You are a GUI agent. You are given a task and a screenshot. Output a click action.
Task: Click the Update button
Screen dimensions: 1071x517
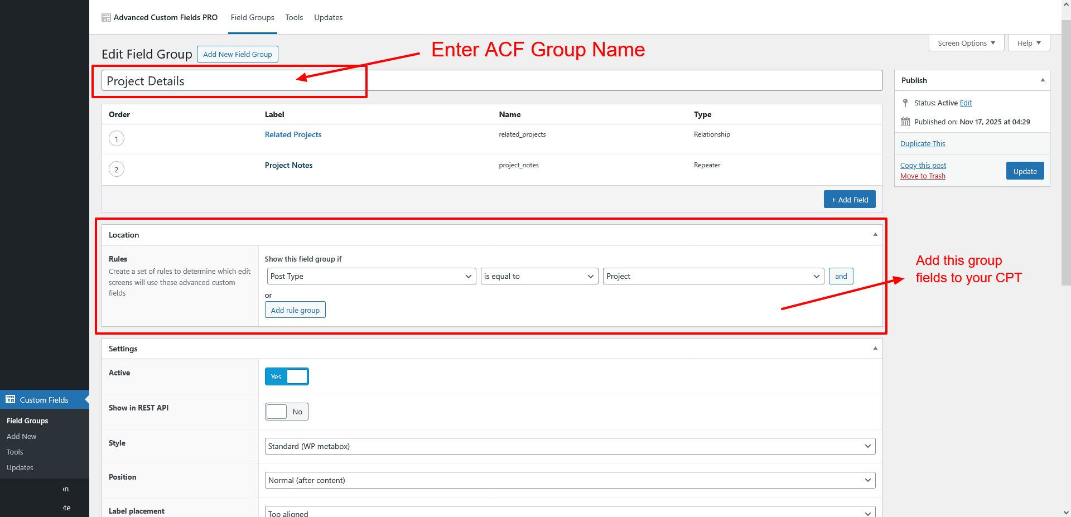tap(1025, 171)
